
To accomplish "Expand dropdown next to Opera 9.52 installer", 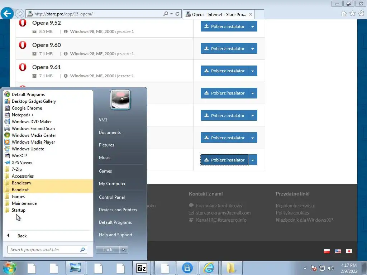I will (x=253, y=26).
